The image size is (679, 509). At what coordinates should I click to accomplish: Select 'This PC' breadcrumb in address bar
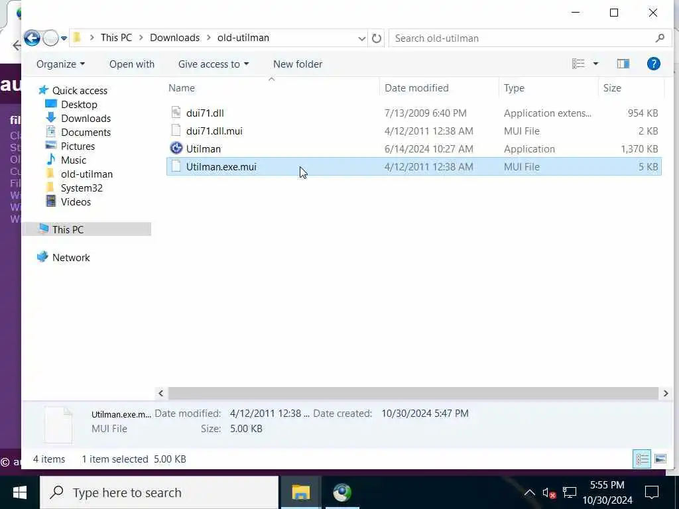click(x=116, y=38)
